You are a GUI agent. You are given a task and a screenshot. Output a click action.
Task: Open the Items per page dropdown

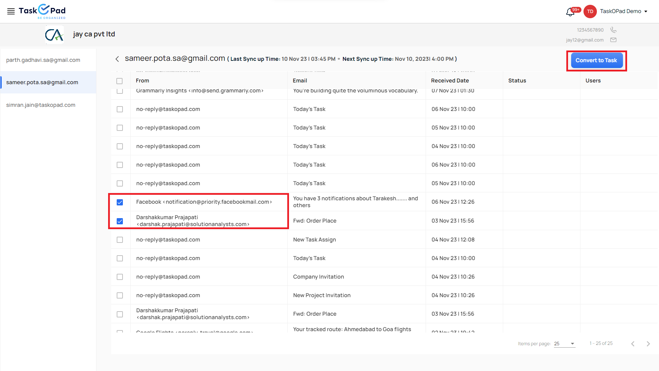click(564, 344)
